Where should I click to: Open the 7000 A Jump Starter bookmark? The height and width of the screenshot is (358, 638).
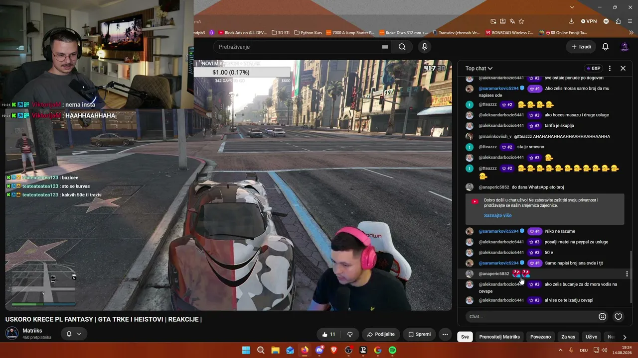click(x=350, y=33)
